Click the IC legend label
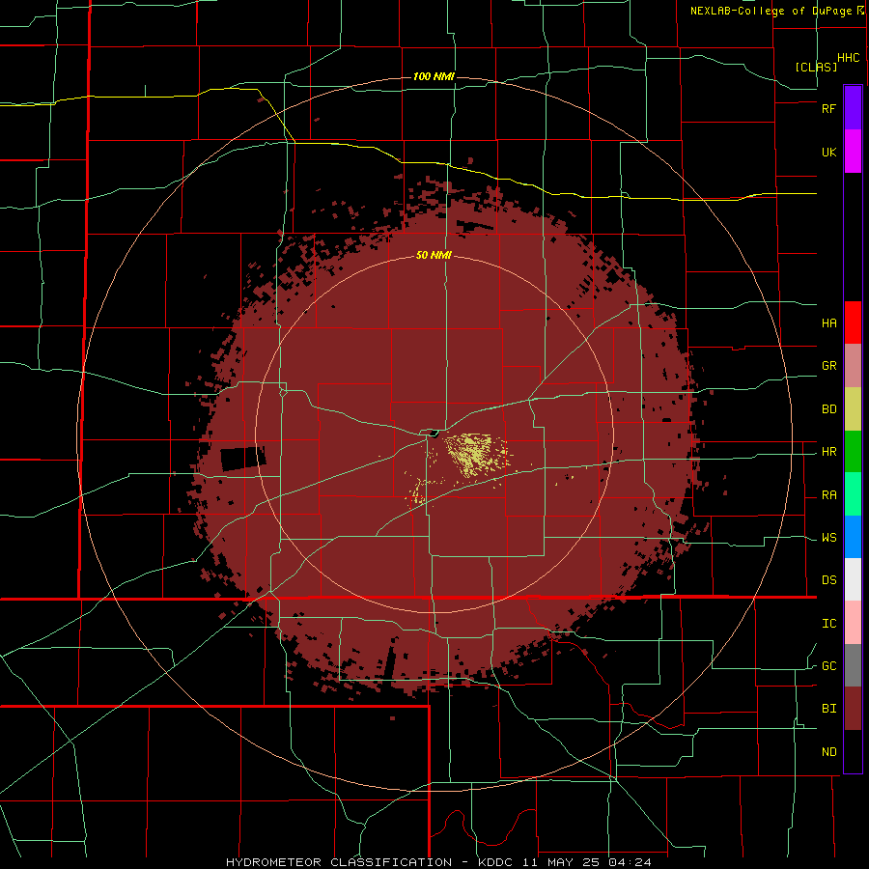The image size is (869, 869). click(x=828, y=624)
